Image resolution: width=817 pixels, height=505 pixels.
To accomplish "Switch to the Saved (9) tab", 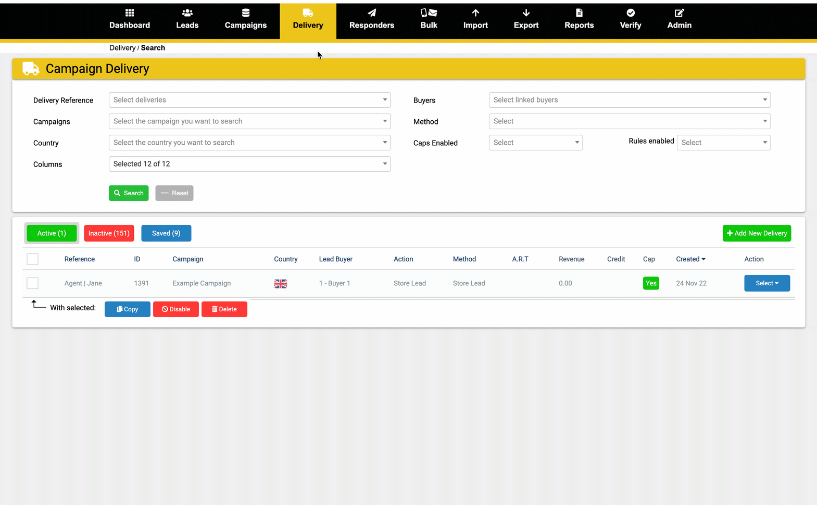I will coord(166,233).
